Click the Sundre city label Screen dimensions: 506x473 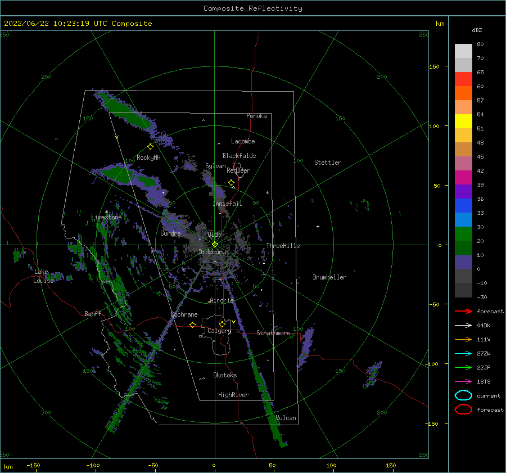[170, 233]
